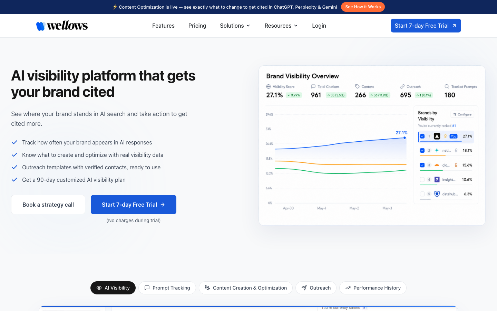Screen dimensions: 497x311
Task: Click the teal star logo of netl... brand
Action: click(437, 150)
